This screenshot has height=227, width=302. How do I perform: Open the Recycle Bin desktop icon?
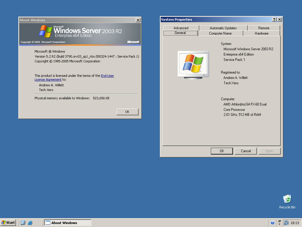click(x=287, y=199)
